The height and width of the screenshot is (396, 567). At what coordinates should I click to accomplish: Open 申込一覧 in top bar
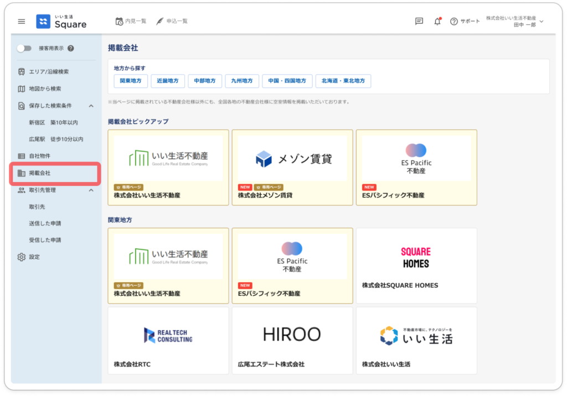172,21
